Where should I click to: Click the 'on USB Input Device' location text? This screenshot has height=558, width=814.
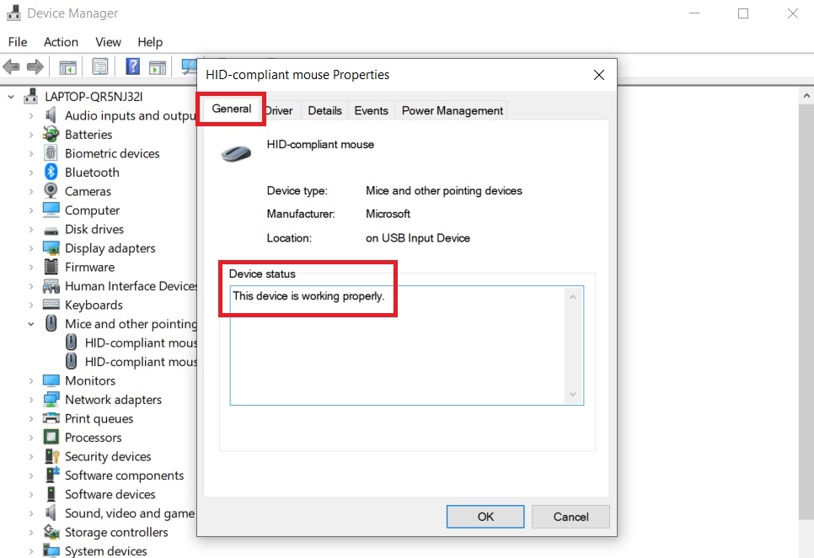pyautogui.click(x=418, y=238)
